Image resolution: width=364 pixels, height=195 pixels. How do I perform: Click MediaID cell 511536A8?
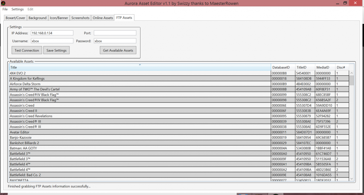click(x=325, y=159)
